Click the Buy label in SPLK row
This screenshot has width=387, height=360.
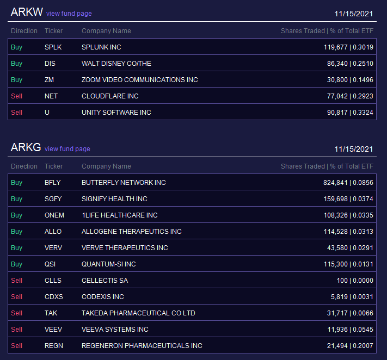pyautogui.click(x=16, y=47)
